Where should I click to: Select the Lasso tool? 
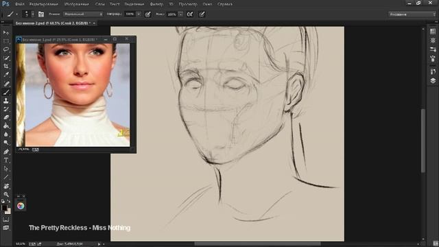[x=6, y=49]
